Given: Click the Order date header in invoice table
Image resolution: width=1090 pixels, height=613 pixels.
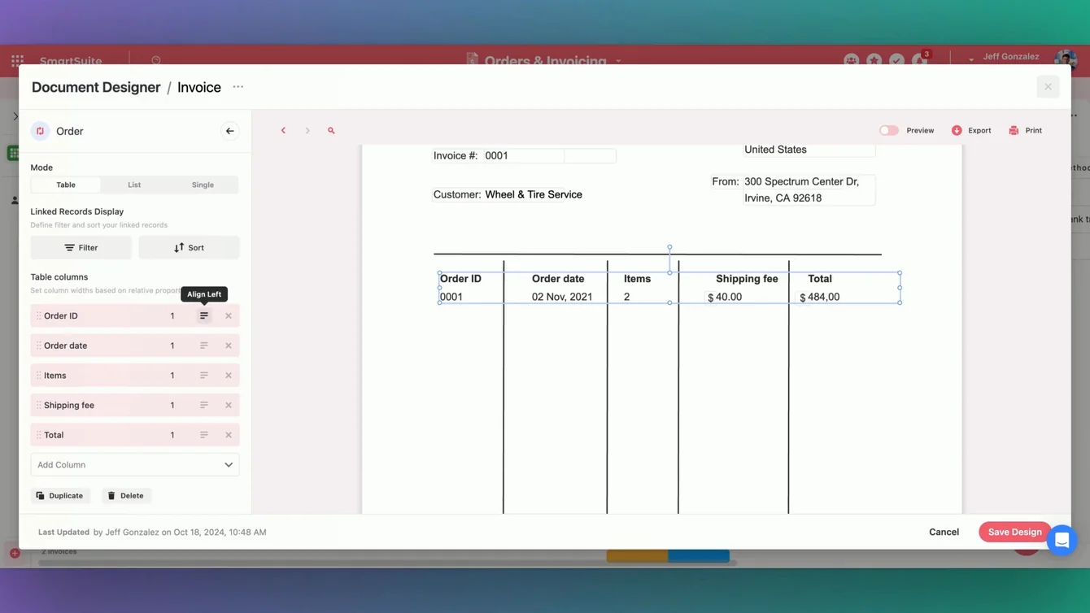Looking at the screenshot, I should (x=558, y=279).
